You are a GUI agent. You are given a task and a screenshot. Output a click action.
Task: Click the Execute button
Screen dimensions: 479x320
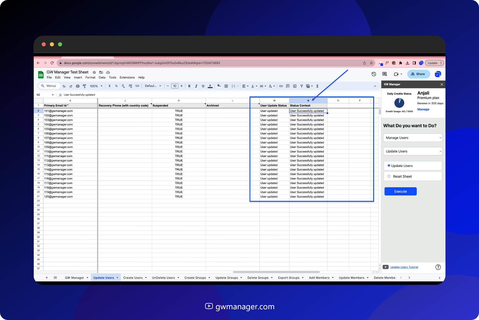pos(400,191)
